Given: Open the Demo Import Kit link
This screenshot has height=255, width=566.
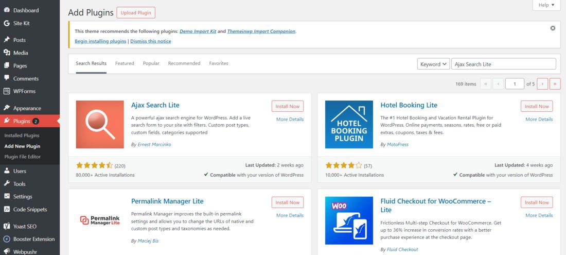Looking at the screenshot, I should point(198,31).
